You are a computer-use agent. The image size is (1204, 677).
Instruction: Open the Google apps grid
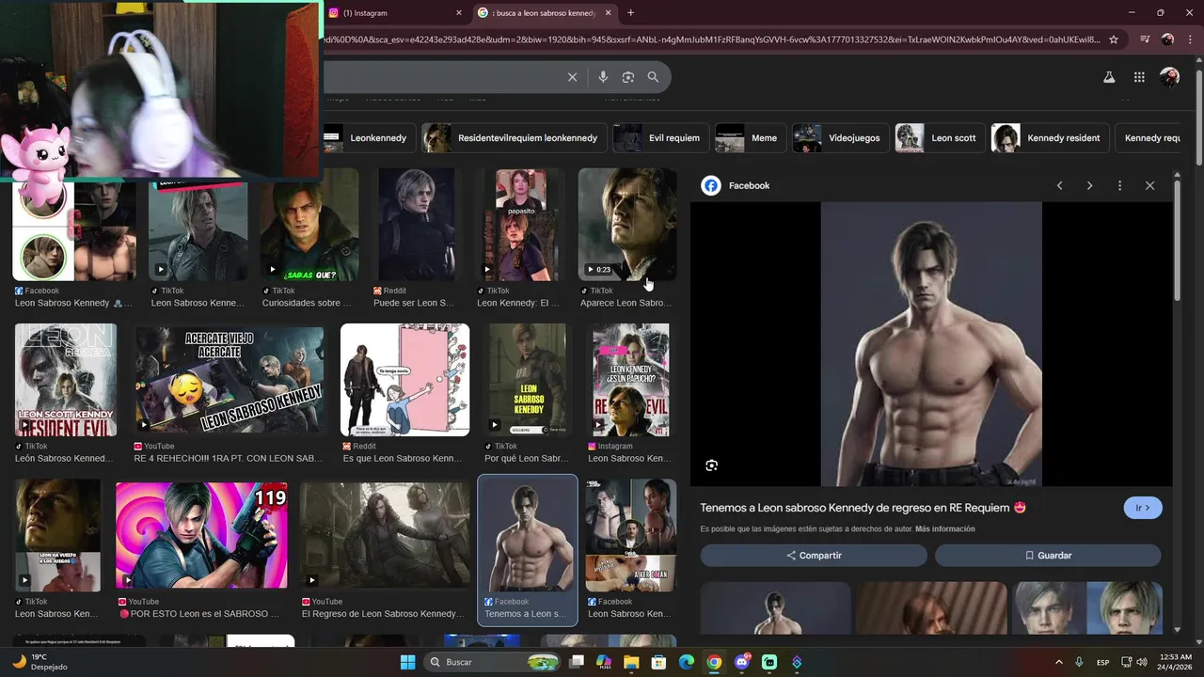coord(1139,77)
